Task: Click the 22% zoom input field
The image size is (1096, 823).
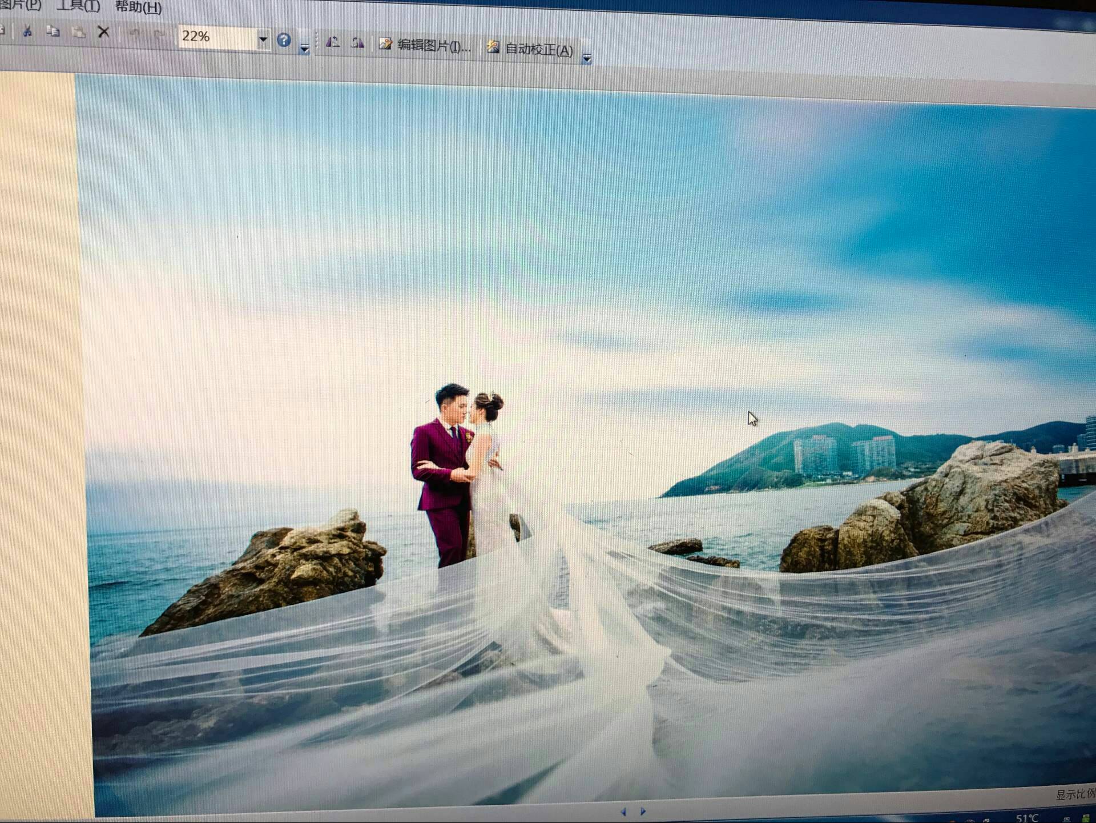Action: [x=217, y=37]
